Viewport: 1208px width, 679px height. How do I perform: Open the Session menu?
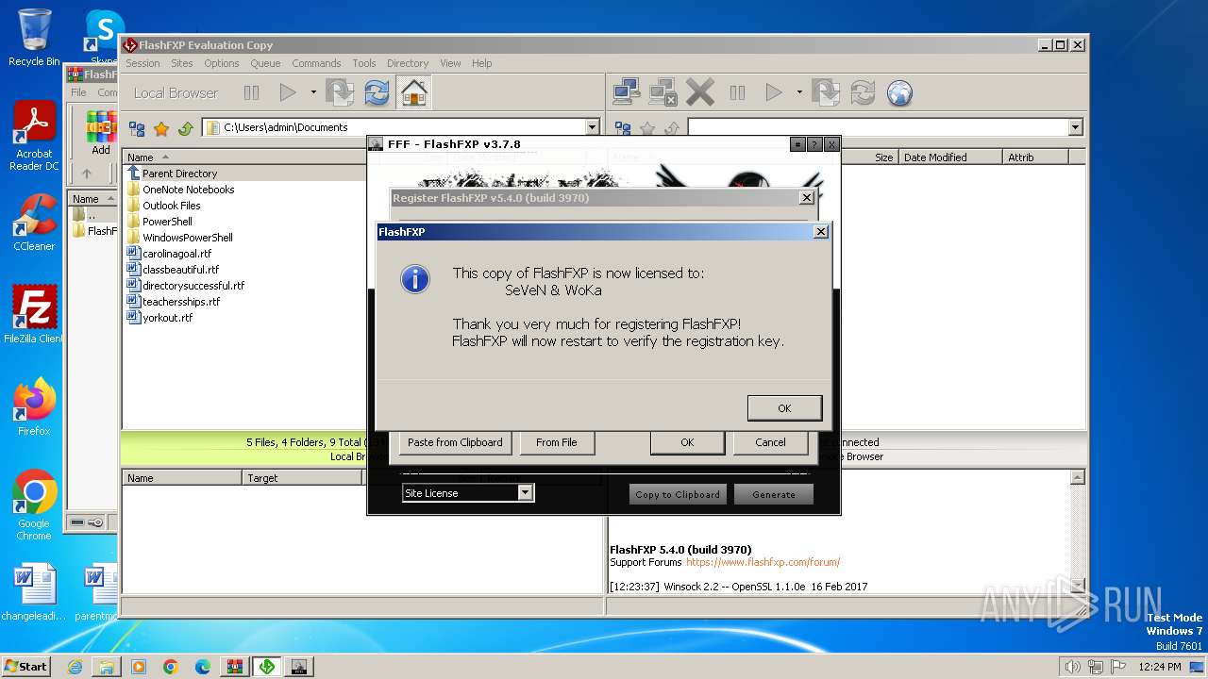[x=143, y=63]
